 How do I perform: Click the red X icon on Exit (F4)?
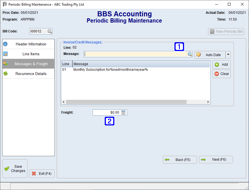[34, 173]
